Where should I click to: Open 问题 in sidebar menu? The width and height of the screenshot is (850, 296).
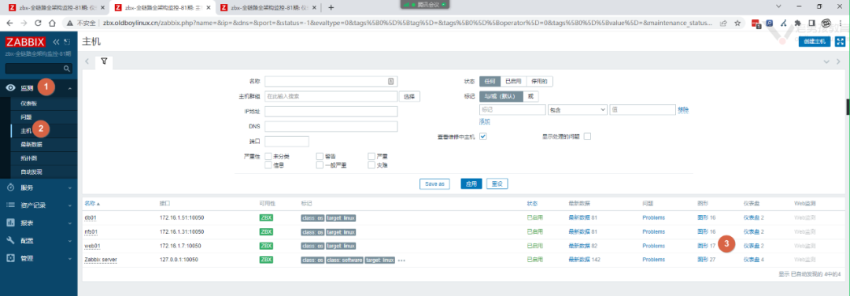coord(26,117)
